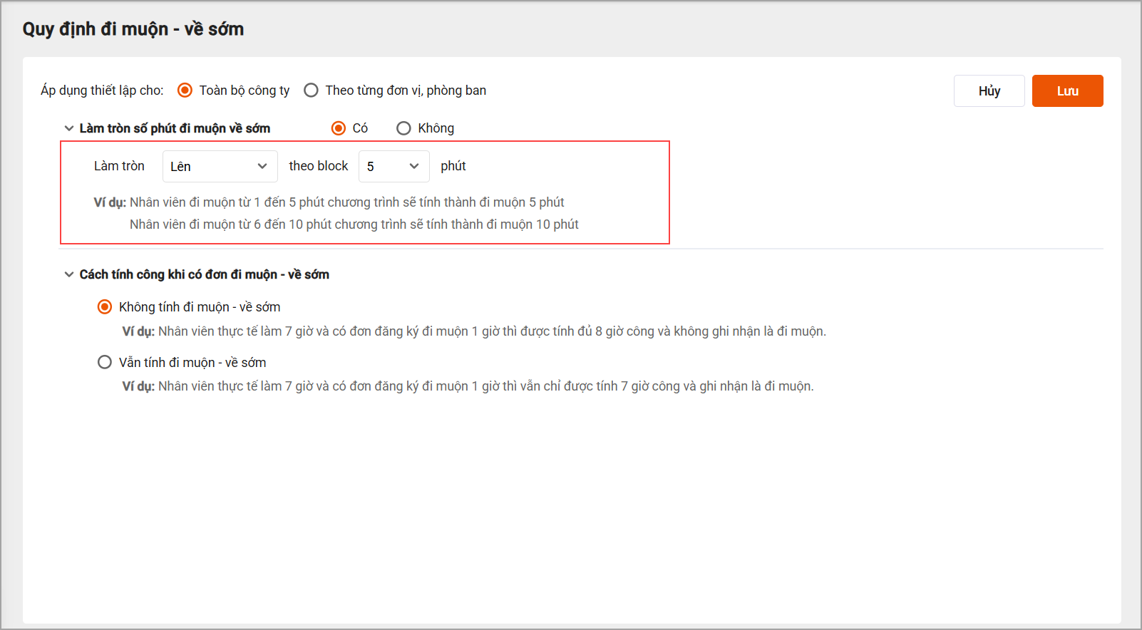Enable rounding with the "Có" radio
The width and height of the screenshot is (1142, 630).
(x=339, y=128)
